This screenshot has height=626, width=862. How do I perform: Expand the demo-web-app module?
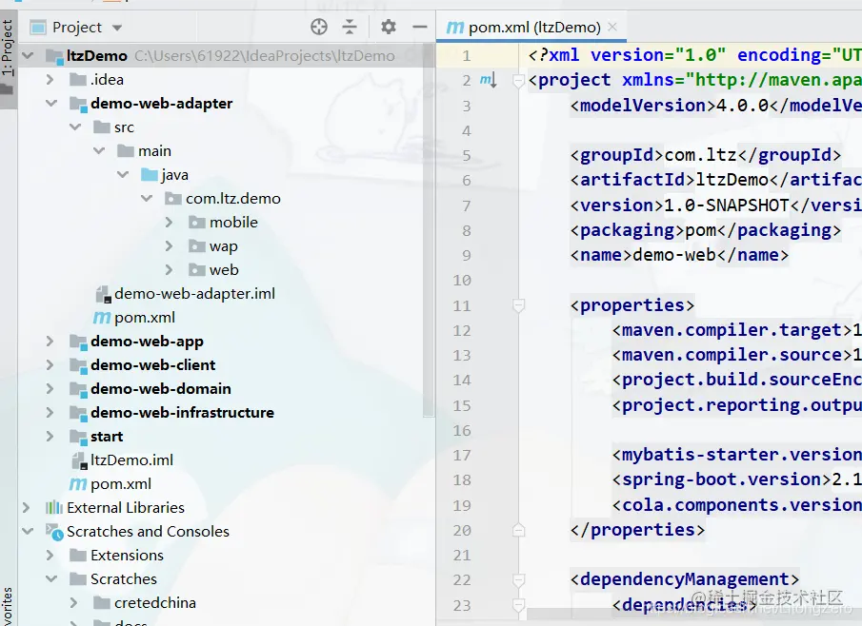[50, 341]
